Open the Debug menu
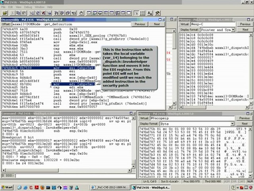The image size is (254, 191). [28, 7]
